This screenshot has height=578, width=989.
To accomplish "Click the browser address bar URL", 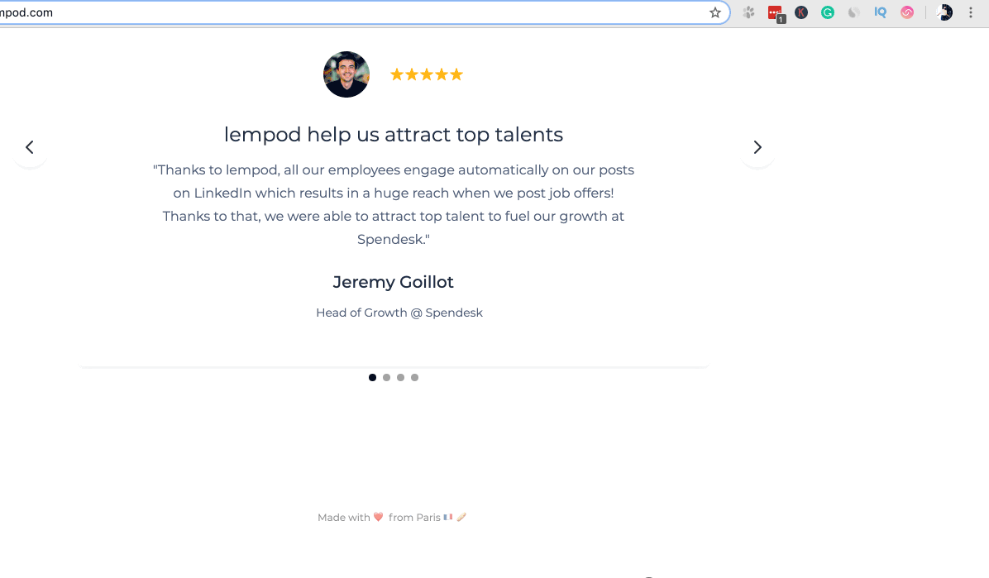I will [26, 12].
